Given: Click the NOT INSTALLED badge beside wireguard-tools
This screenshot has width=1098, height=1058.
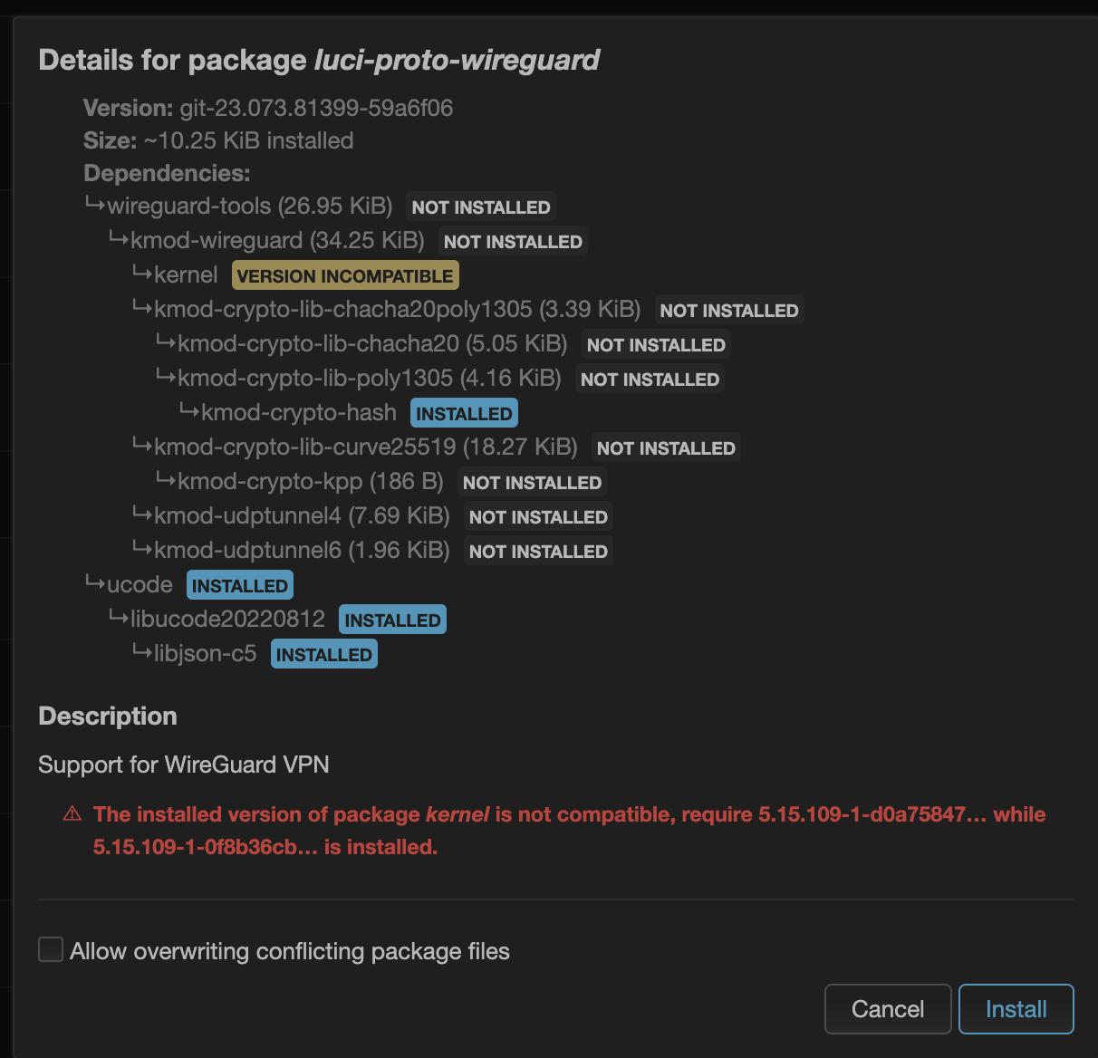Looking at the screenshot, I should (481, 207).
